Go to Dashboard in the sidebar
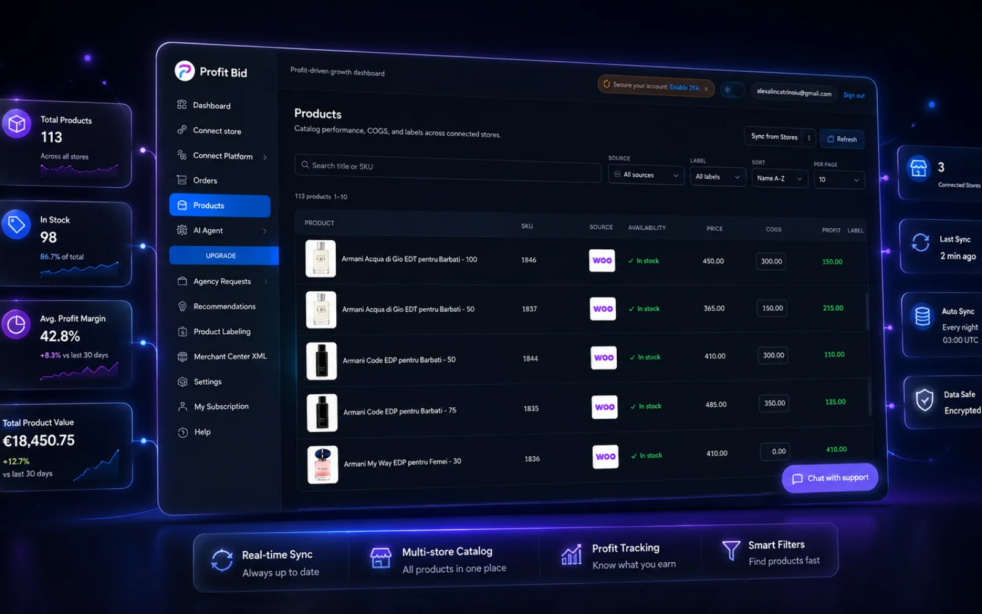The image size is (982, 614). point(212,106)
